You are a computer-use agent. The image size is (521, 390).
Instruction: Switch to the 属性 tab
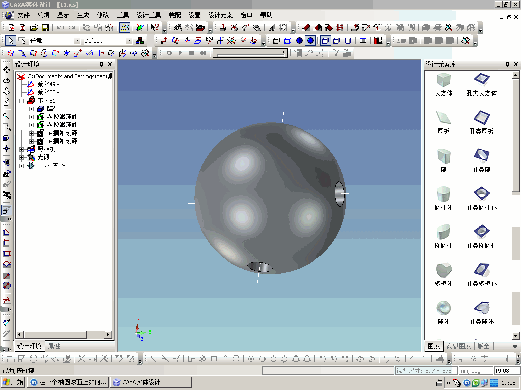coord(54,346)
